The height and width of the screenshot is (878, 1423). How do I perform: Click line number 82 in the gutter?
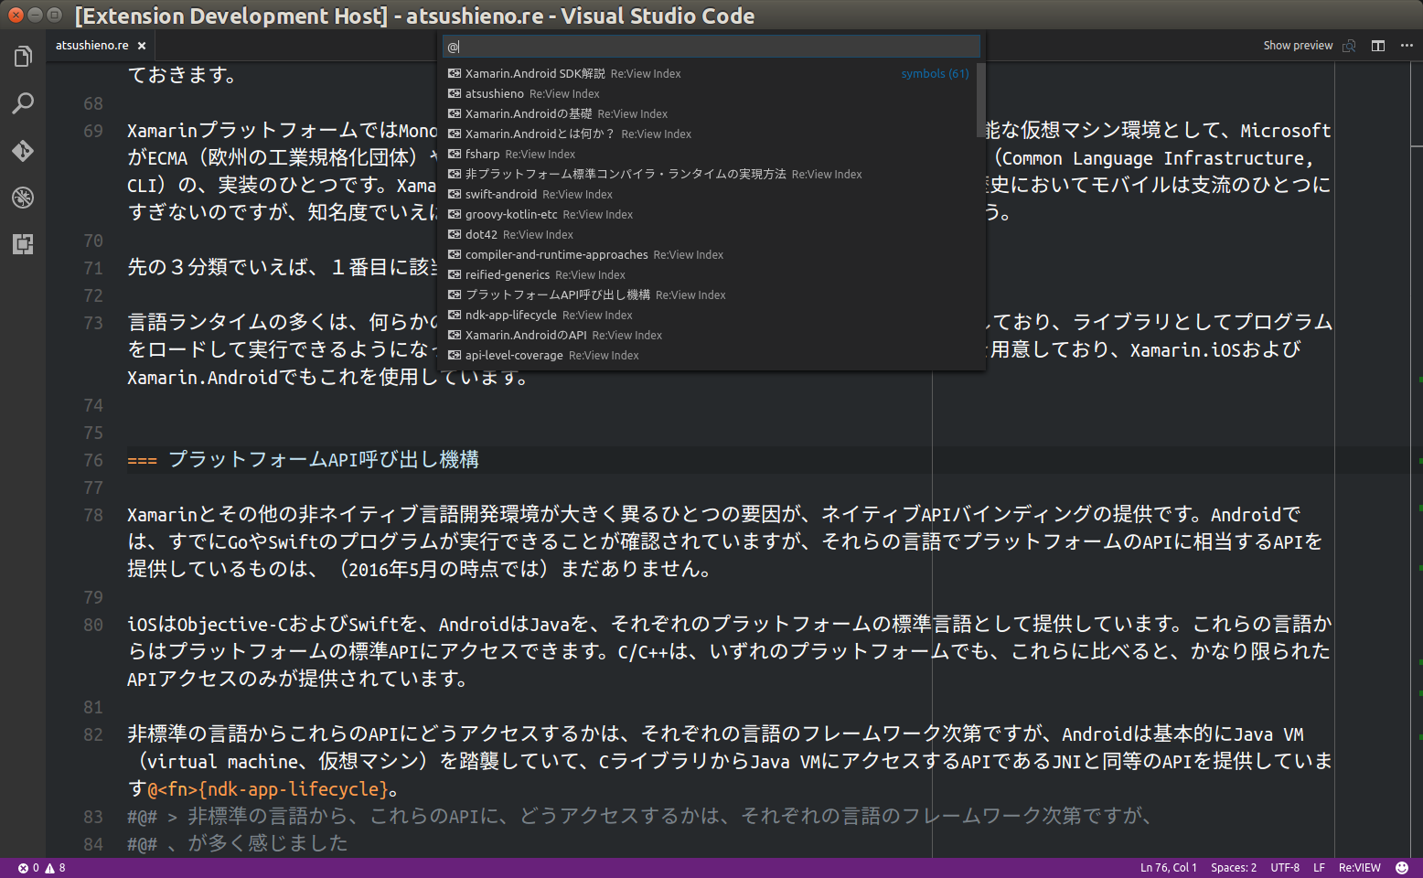[93, 734]
